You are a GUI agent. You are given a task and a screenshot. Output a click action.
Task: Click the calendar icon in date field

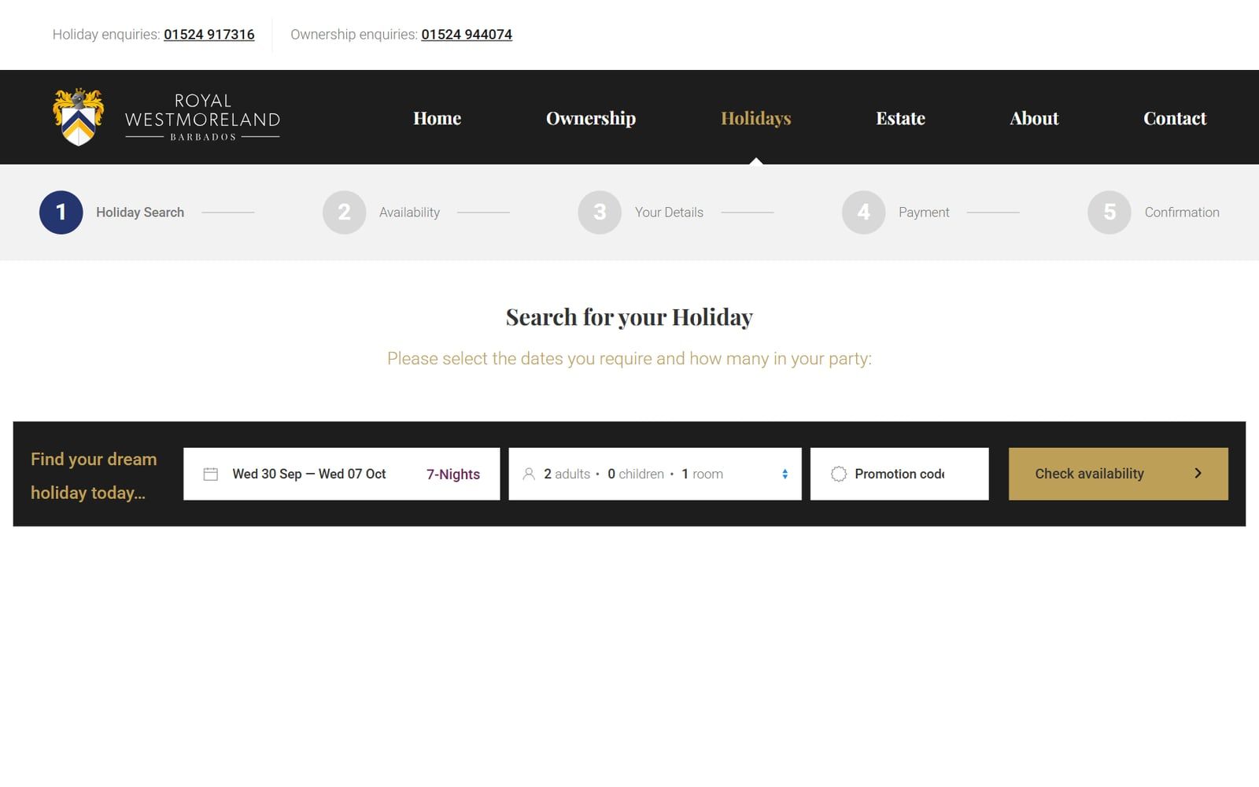pos(210,474)
